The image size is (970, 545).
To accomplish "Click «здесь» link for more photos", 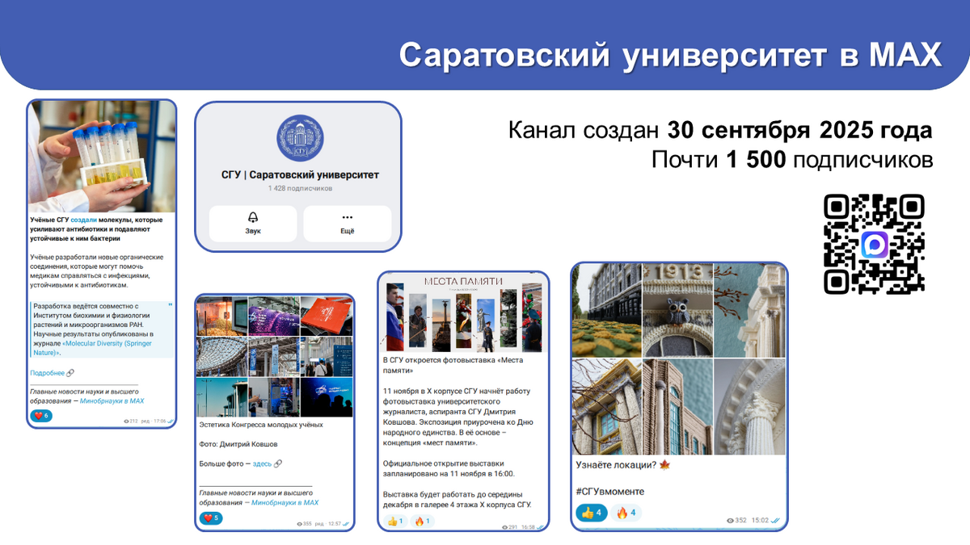I will click(262, 463).
